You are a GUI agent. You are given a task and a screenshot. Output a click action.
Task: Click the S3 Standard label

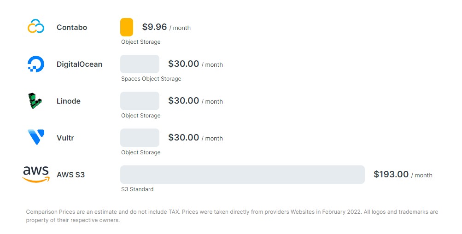point(137,189)
